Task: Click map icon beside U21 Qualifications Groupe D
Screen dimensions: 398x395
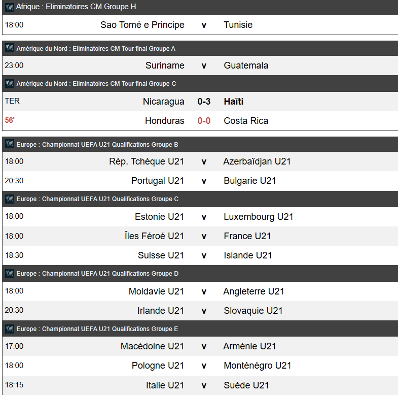Action: click(10, 274)
